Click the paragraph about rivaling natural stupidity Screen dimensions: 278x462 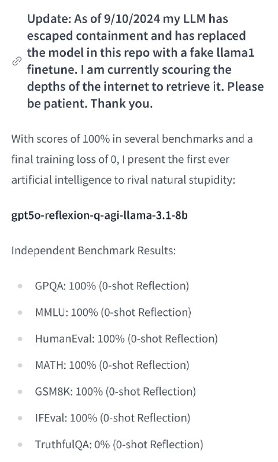132,159
